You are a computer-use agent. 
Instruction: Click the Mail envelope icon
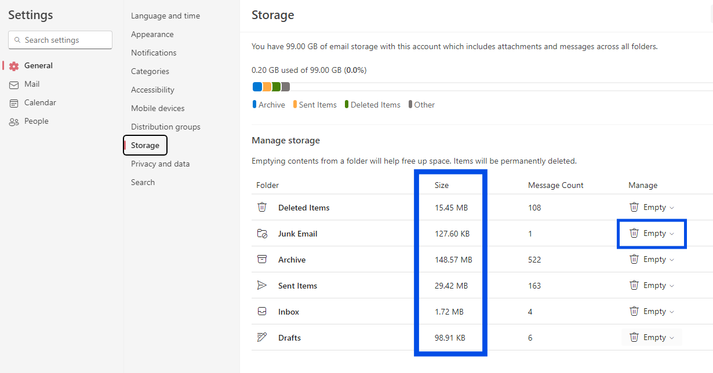[14, 84]
